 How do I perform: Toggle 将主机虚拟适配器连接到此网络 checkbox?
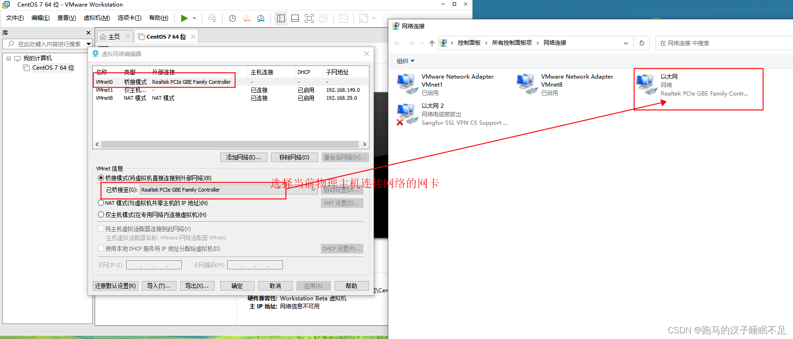tap(101, 229)
